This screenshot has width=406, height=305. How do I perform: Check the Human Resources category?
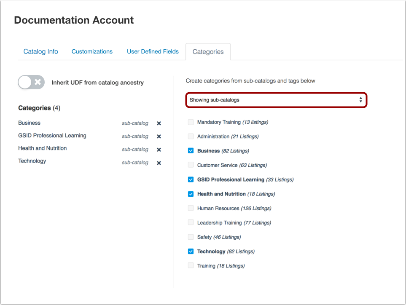[191, 208]
